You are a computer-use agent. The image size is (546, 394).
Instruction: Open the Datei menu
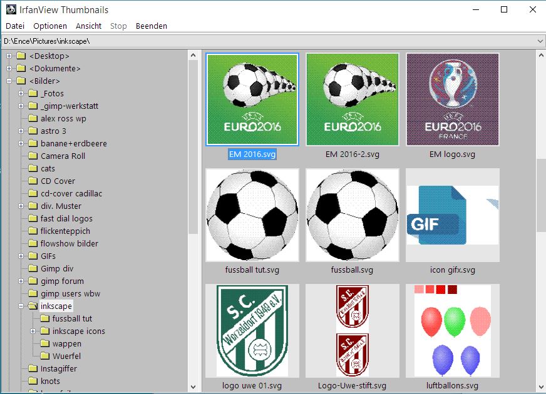tap(15, 26)
